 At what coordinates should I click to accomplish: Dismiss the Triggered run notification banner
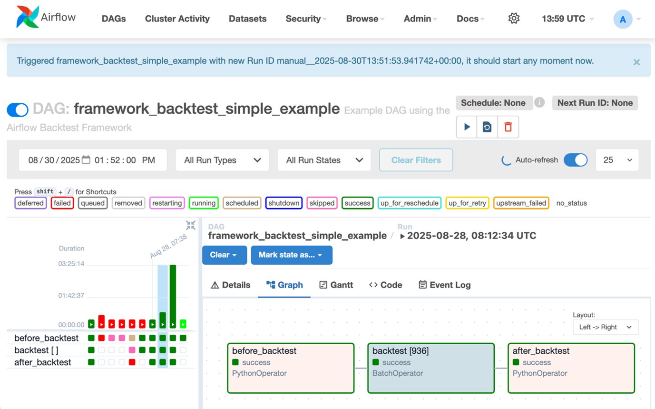[x=636, y=62]
